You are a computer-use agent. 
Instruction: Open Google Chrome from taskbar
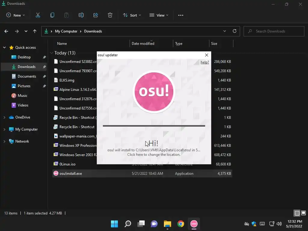[x=181, y=224]
